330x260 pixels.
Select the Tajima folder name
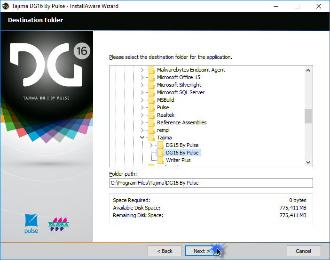pos(165,138)
